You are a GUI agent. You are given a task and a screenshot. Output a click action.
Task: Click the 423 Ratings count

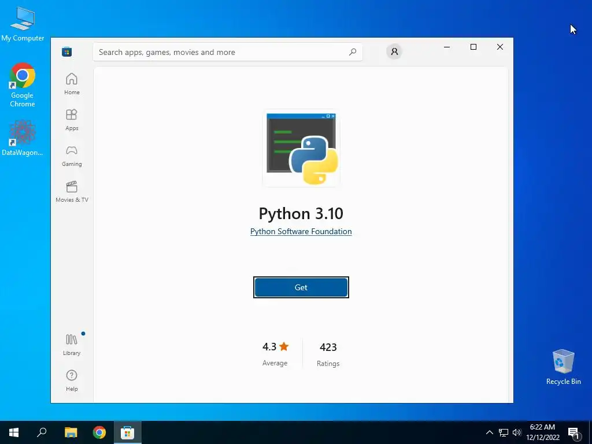[x=328, y=354]
